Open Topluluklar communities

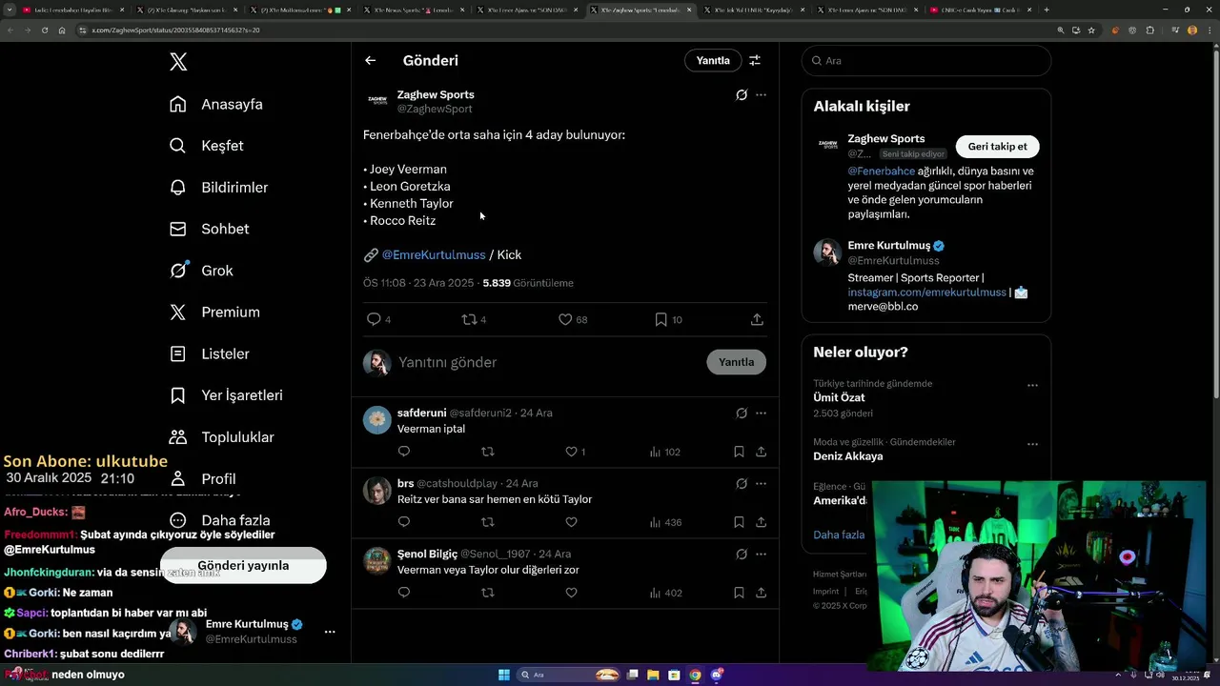(221, 437)
